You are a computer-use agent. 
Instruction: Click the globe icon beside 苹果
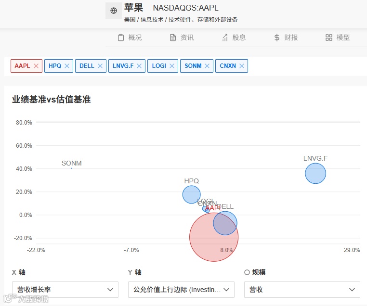(114, 11)
